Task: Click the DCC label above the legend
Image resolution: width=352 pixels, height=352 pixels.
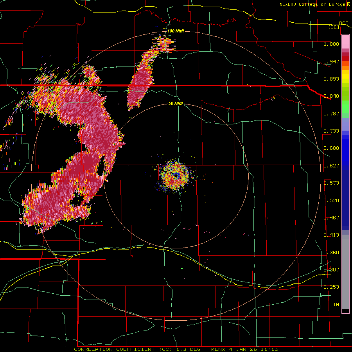Action: (x=343, y=23)
